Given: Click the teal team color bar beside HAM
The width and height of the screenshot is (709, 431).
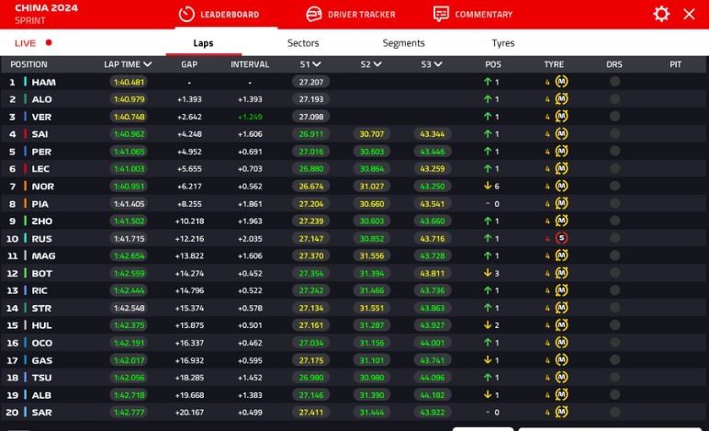Looking at the screenshot, I should pos(25,82).
